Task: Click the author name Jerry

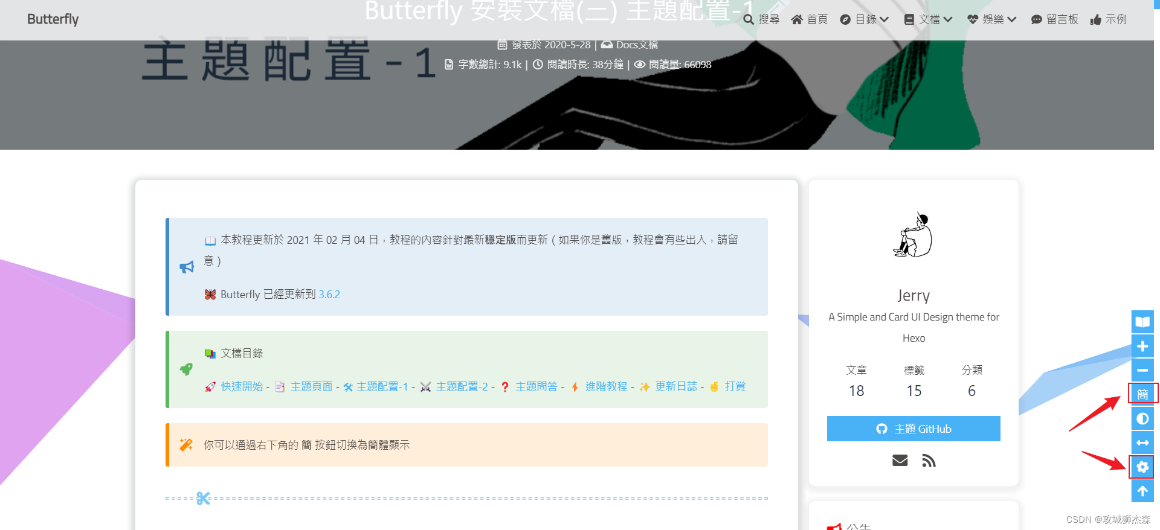Action: [x=913, y=296]
